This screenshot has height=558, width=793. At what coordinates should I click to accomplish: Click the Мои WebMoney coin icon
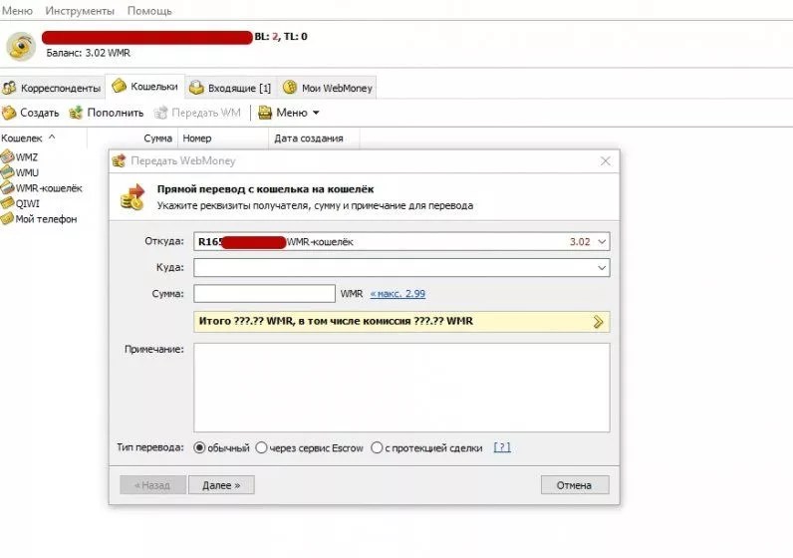(290, 87)
